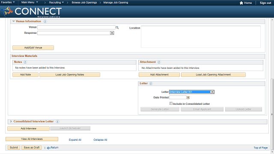Viewport: 274px width, 154px height.
Task: Open the Favorites menu
Action: click(x=8, y=2)
